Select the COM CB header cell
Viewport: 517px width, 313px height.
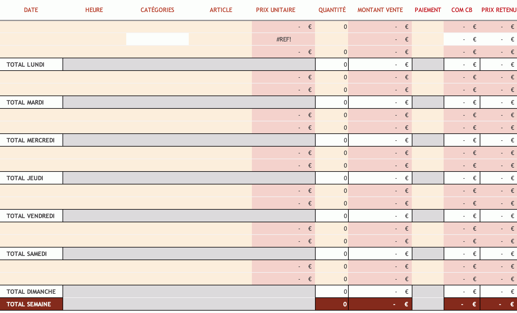462,10
